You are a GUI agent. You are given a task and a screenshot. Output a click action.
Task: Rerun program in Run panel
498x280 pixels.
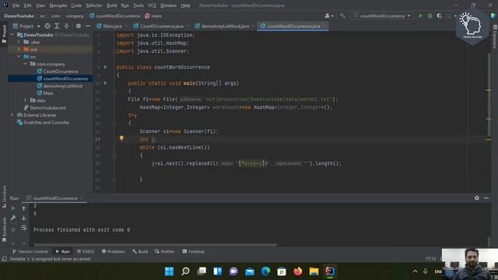13,208
